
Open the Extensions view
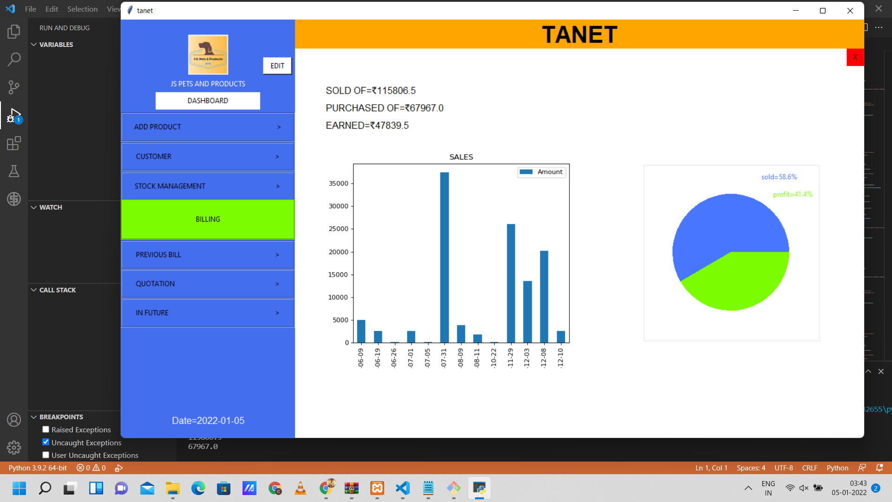(14, 143)
